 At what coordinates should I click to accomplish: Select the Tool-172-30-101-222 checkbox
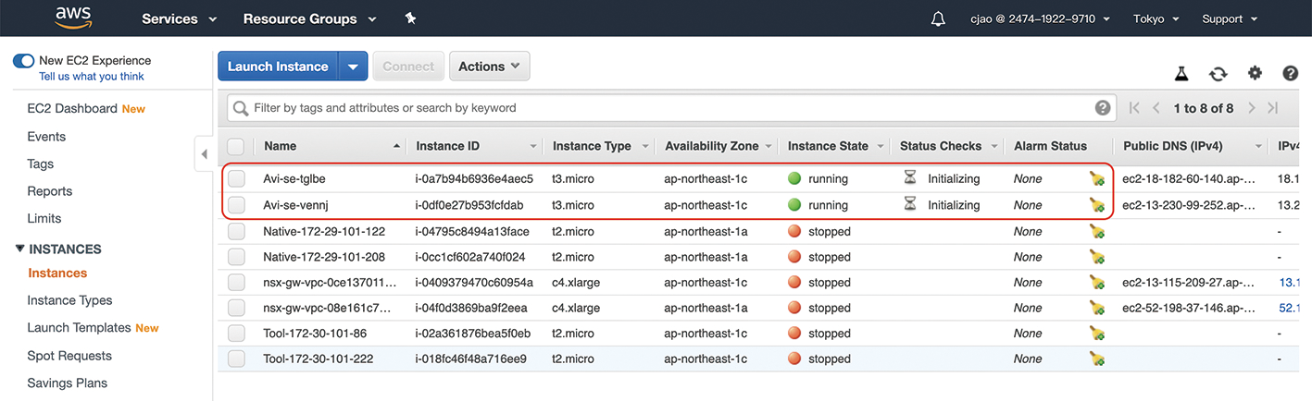tap(236, 358)
